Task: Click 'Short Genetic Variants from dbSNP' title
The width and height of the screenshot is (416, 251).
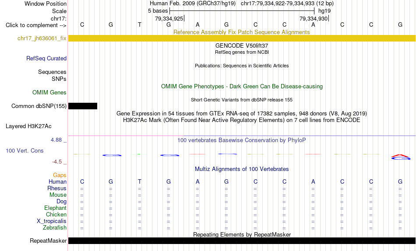Action: 242,100
